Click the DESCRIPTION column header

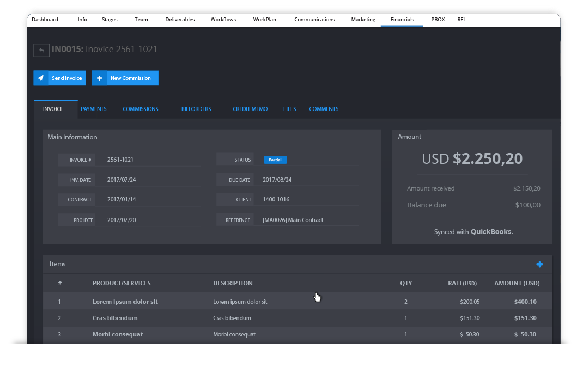point(233,283)
